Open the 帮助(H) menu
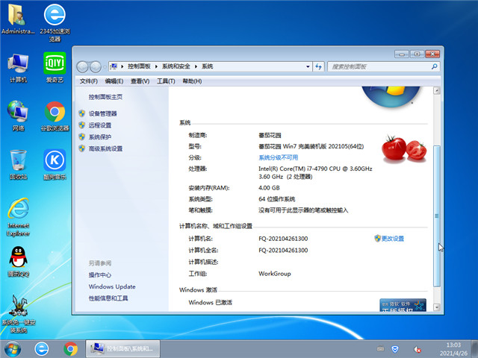 [192, 81]
